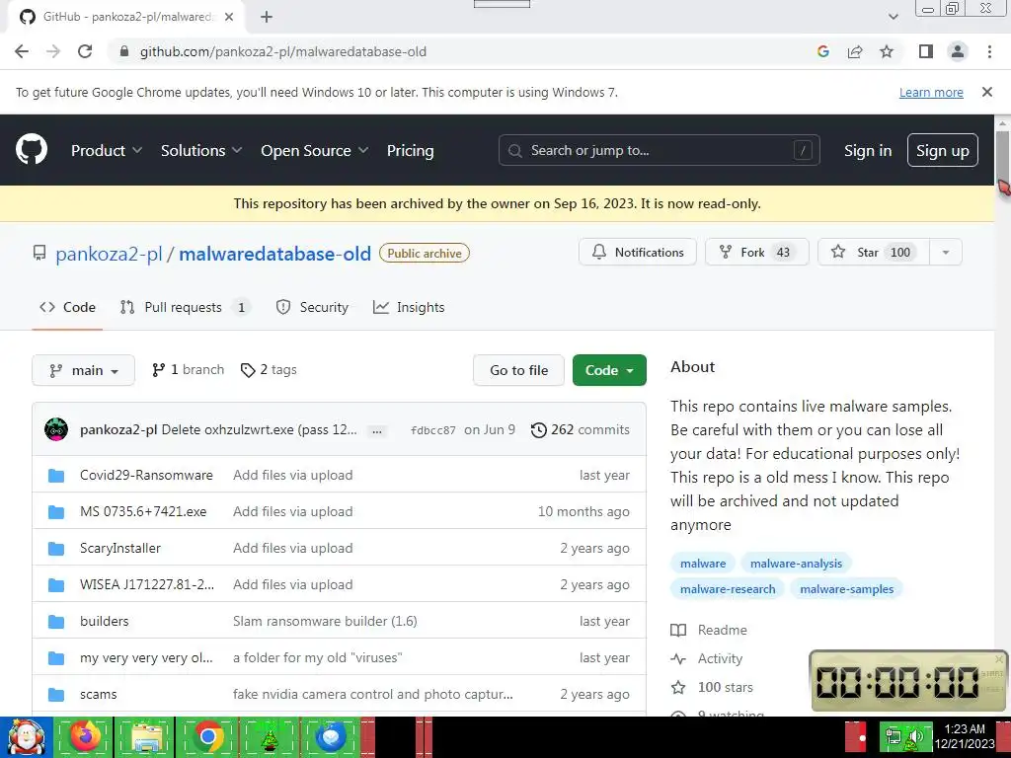Open the Chrome side panel icon
This screenshot has width=1011, height=758.
[x=926, y=51]
